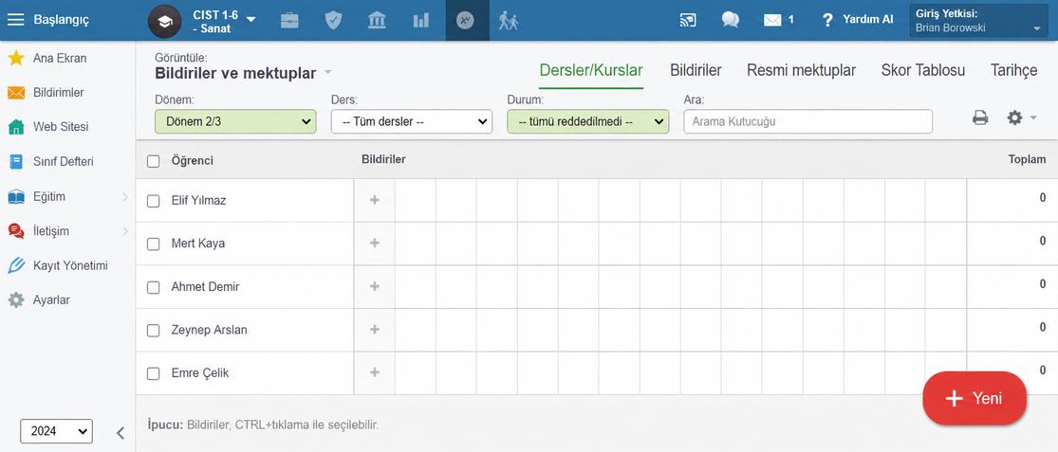
Task: Check the box next to Elif Yılmaz
Action: (x=153, y=201)
